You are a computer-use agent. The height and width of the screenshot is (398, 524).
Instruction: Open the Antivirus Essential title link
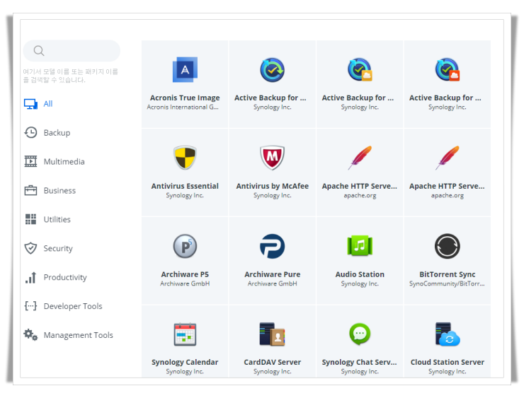coord(185,186)
